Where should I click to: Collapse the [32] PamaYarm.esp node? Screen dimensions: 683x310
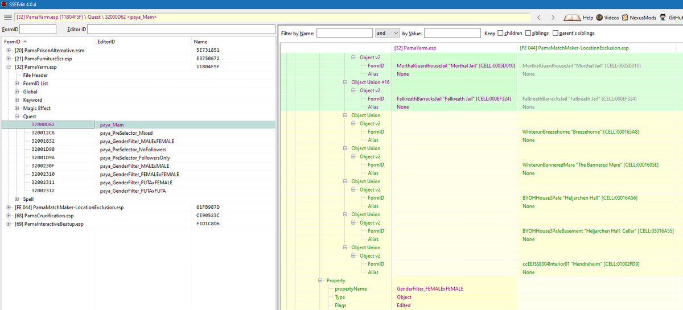point(9,67)
